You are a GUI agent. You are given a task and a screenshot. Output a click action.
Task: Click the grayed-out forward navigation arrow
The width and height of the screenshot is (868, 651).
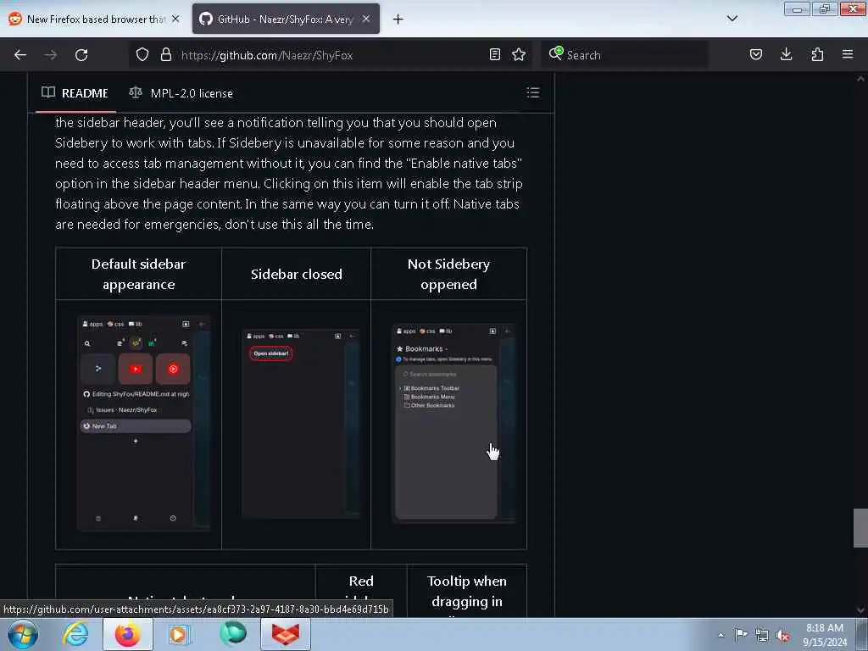tap(51, 55)
